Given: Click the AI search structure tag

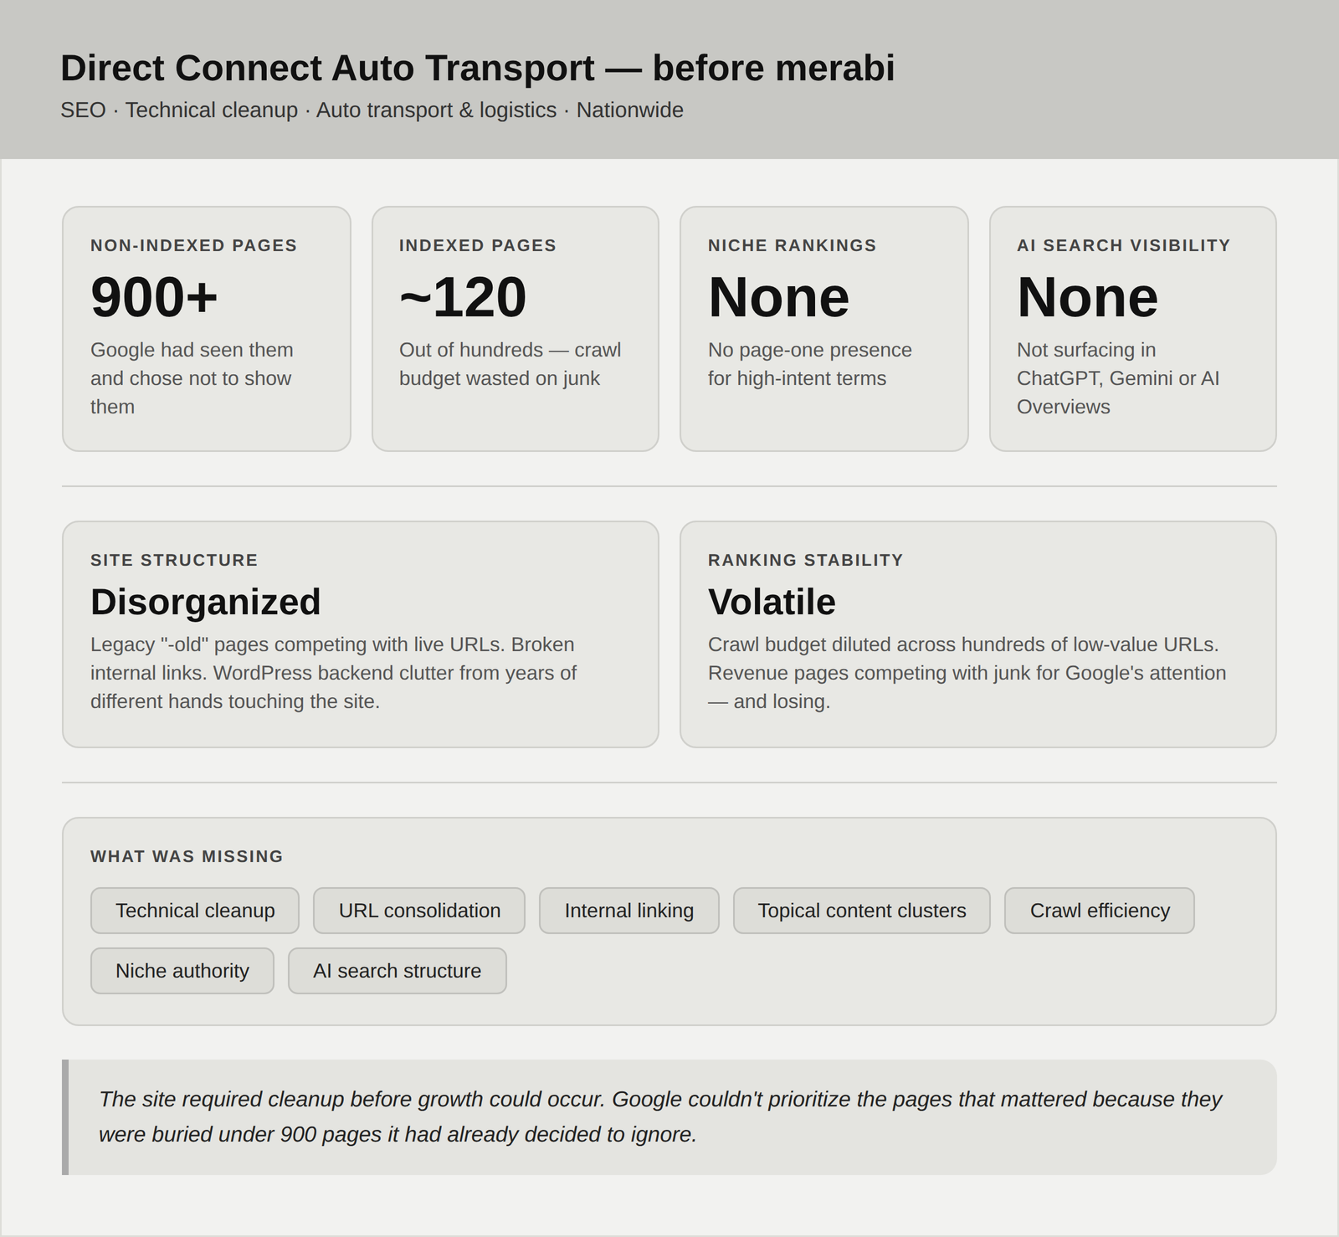Looking at the screenshot, I should [x=398, y=971].
